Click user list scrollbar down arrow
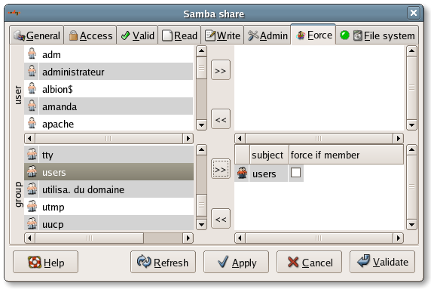This screenshot has width=431, height=289. 201,125
